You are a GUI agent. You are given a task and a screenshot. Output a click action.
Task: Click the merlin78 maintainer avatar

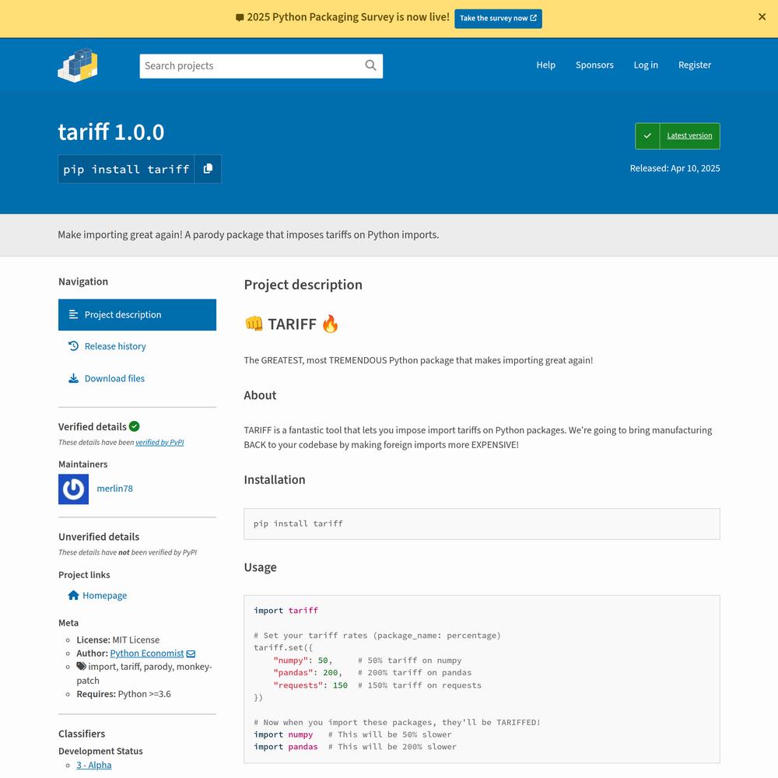point(73,489)
